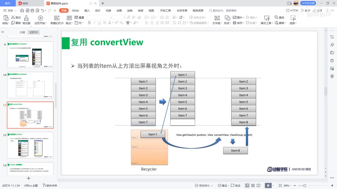The width and height of the screenshot is (337, 189).
Task: Click the Paste (粘贴) clipboard icon
Action: pyautogui.click(x=6, y=18)
